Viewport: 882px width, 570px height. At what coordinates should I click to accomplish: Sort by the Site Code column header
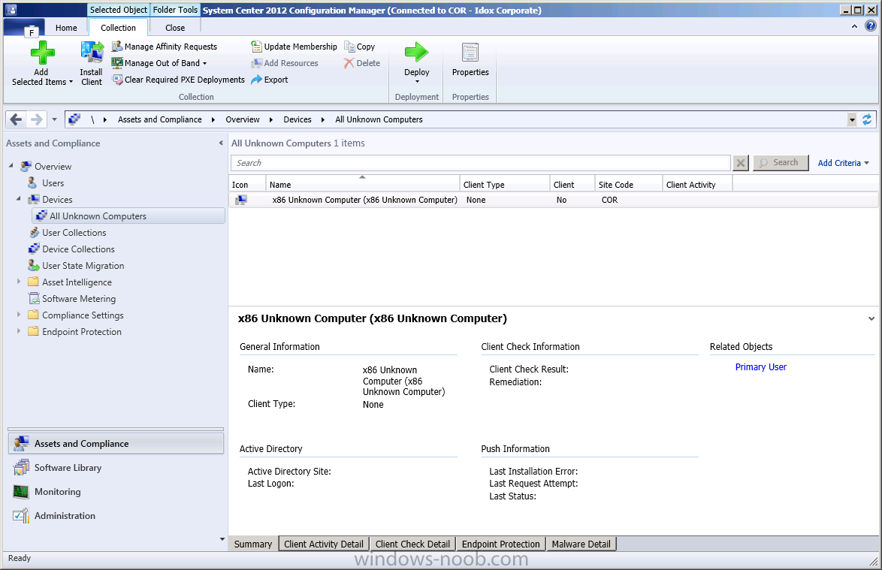coord(628,185)
